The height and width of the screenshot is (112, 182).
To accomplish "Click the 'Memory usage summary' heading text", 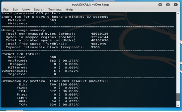I will (x=24, y=30).
